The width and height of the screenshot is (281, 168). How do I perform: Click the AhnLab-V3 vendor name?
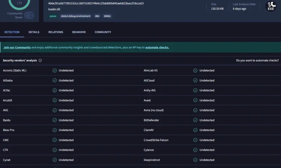click(x=151, y=70)
